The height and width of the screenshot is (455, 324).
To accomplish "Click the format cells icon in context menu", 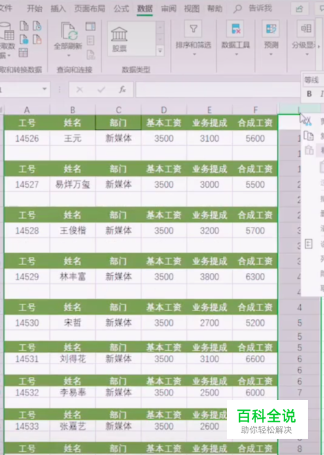I will click(308, 244).
